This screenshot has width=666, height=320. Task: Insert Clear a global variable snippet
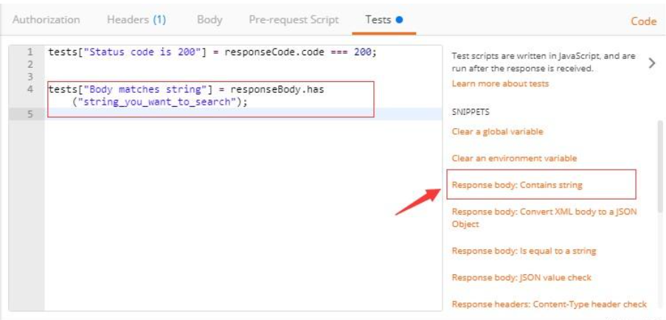click(x=497, y=131)
